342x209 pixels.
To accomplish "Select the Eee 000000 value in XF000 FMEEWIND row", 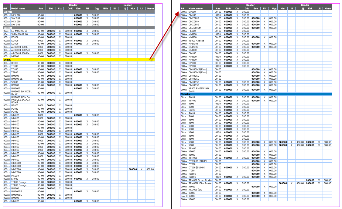I will point(256,90).
